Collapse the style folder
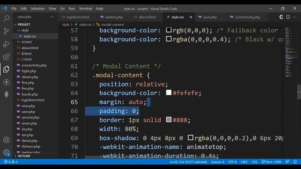The height and width of the screenshot is (169, 301). [x=24, y=30]
